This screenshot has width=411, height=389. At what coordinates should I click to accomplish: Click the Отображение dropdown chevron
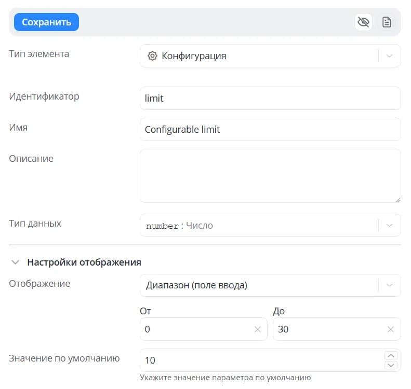pos(389,285)
